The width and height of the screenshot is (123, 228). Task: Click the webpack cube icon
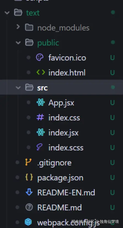pyautogui.click(x=28, y=222)
